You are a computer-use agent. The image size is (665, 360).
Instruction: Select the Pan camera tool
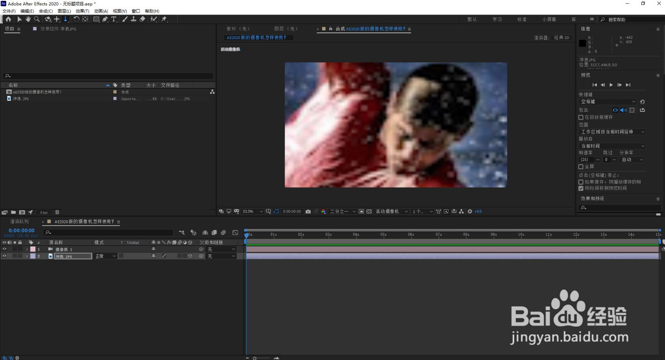pos(57,19)
